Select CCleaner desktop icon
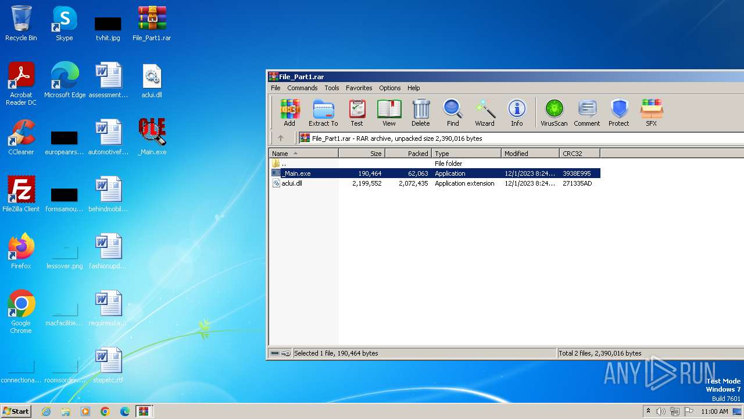 pos(21,137)
